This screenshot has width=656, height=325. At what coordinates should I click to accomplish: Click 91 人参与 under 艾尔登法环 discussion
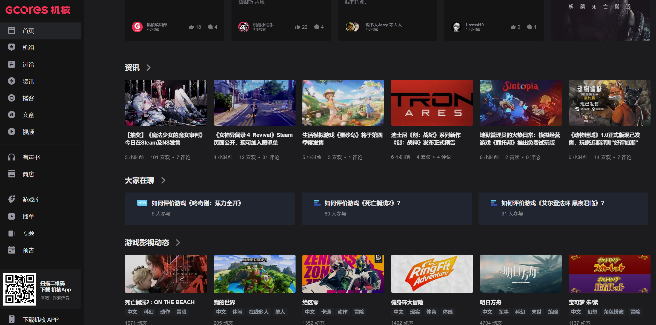tap(512, 214)
